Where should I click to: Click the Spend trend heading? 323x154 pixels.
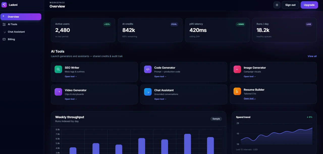[243, 117]
